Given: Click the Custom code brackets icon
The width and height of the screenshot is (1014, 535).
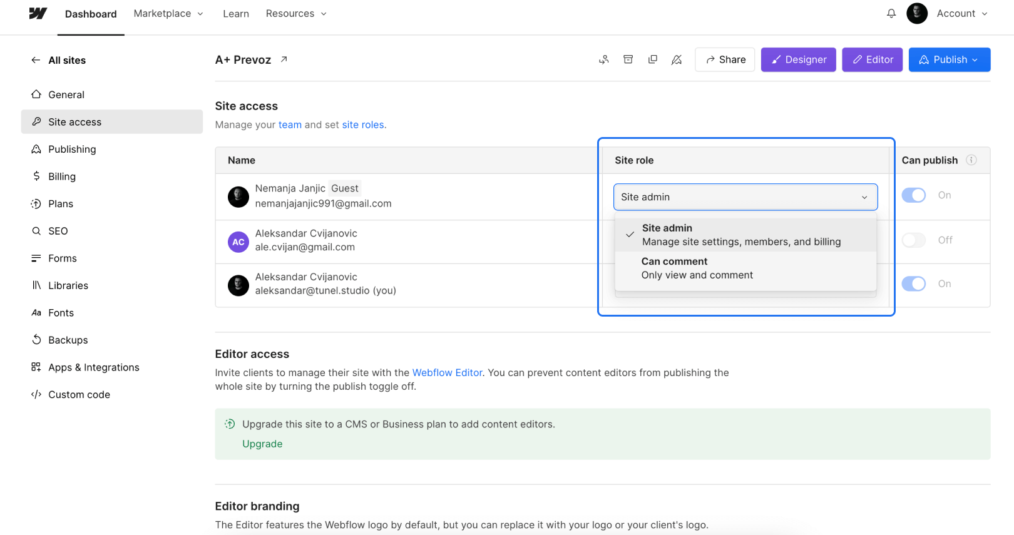Looking at the screenshot, I should pos(36,394).
